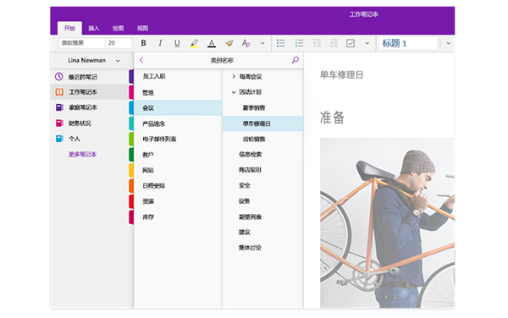Click the clock icon for 最近的笔记
This screenshot has width=508, height=318.
(x=59, y=77)
